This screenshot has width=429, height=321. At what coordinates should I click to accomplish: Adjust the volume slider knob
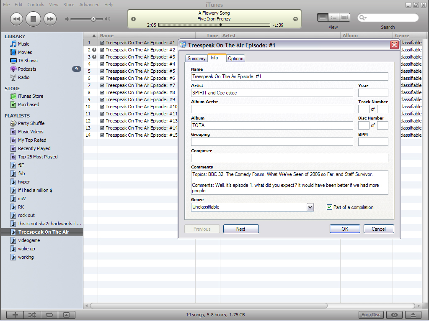(93, 19)
